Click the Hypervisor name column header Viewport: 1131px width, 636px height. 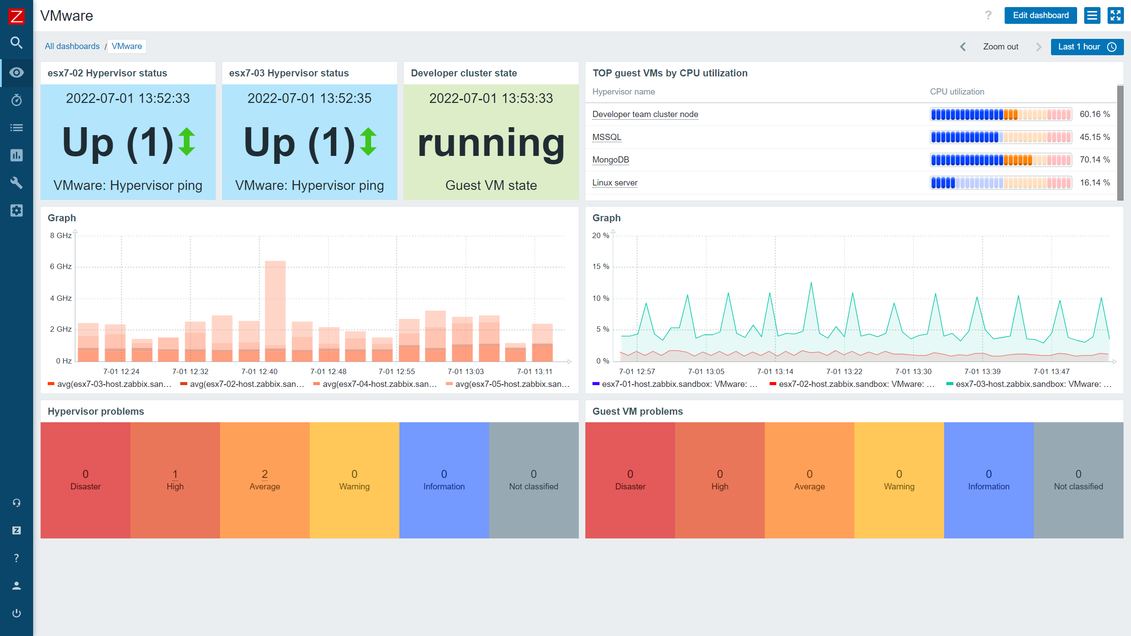pyautogui.click(x=623, y=92)
